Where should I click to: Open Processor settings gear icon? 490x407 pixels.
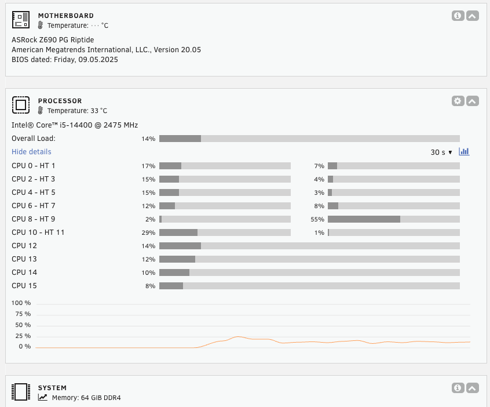(x=458, y=101)
